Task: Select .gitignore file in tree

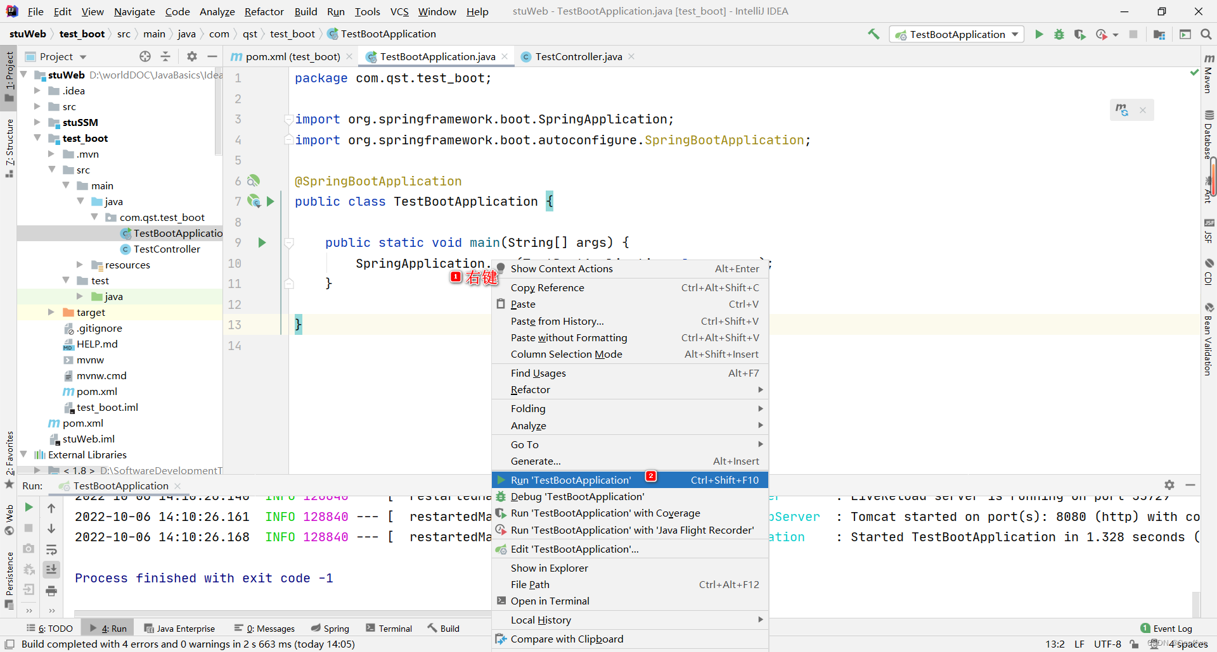Action: tap(100, 328)
